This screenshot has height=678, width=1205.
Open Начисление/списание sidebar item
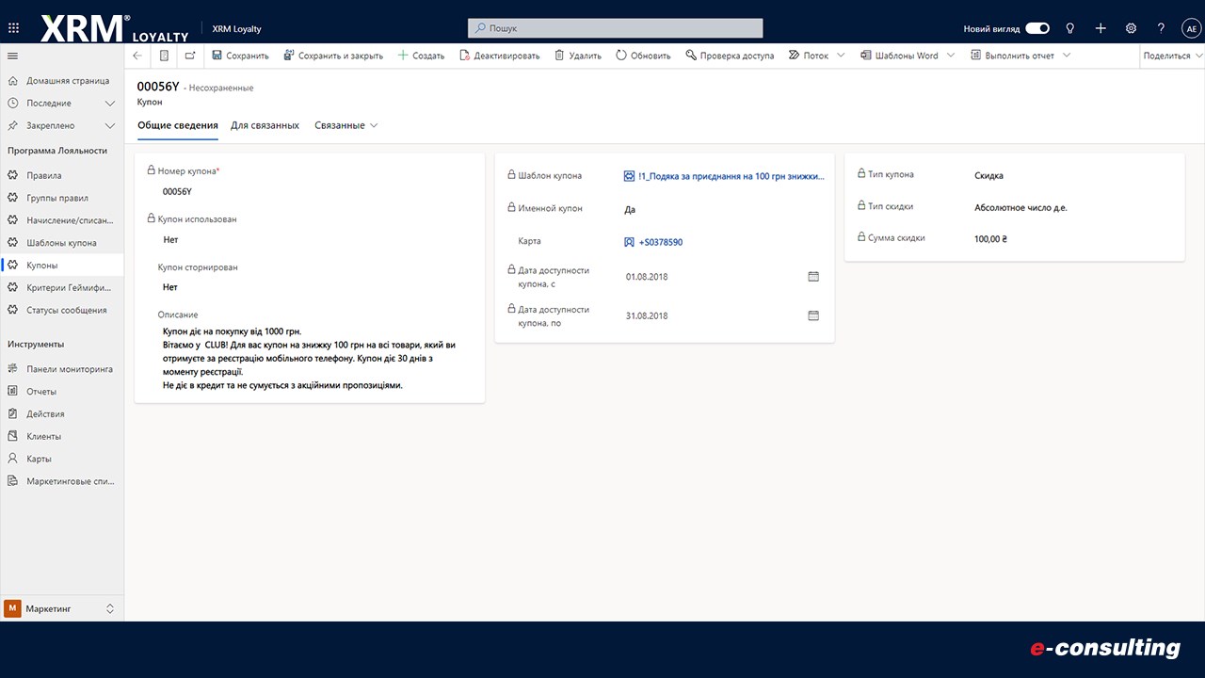pyautogui.click(x=61, y=220)
